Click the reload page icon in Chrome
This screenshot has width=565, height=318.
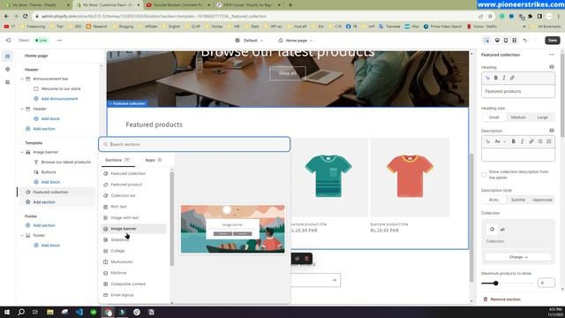point(26,16)
